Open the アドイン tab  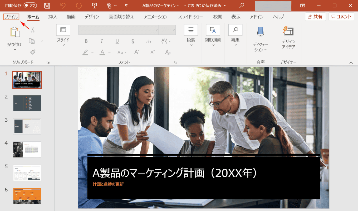point(257,17)
